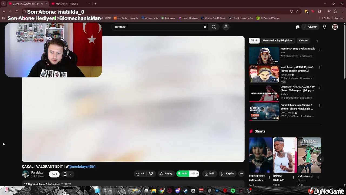Clear the parsmazi search query
The height and width of the screenshot is (195, 346).
point(205,27)
